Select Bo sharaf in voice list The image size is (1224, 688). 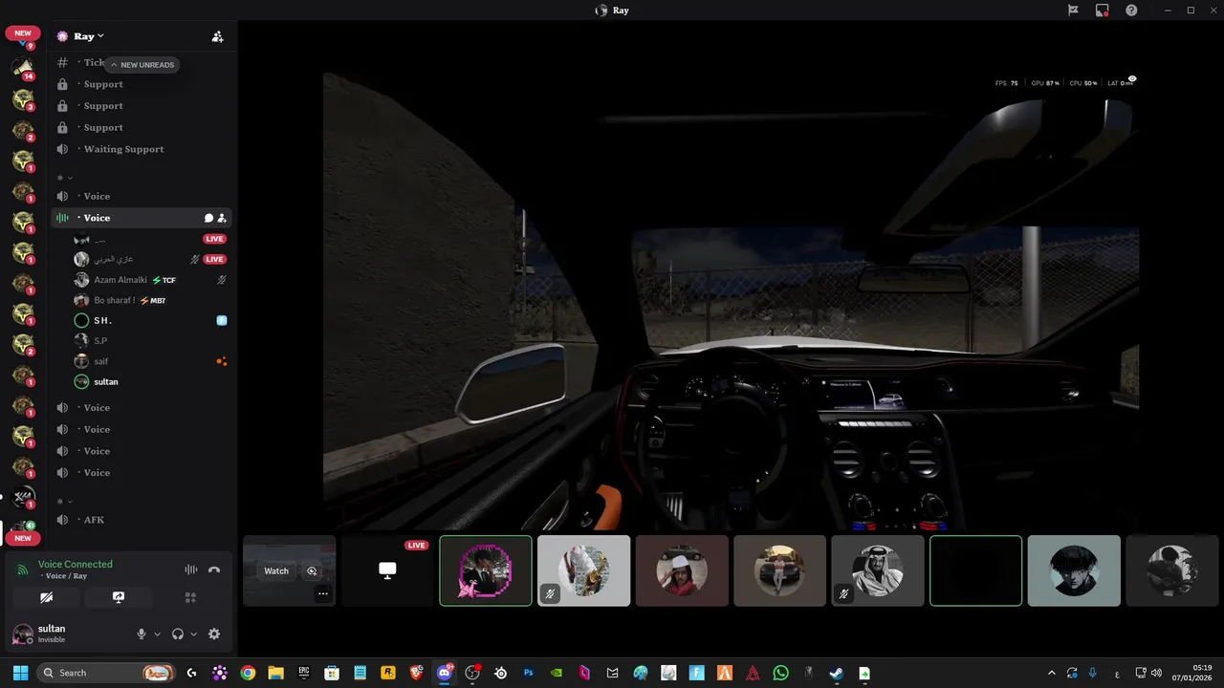pos(150,300)
